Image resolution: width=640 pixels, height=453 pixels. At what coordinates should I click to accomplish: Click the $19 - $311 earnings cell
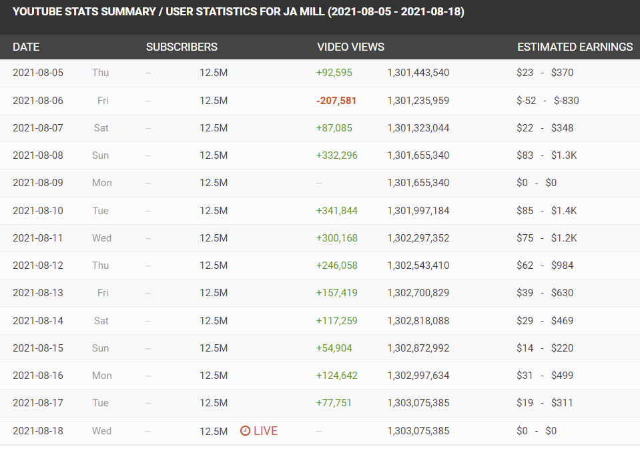pyautogui.click(x=545, y=403)
